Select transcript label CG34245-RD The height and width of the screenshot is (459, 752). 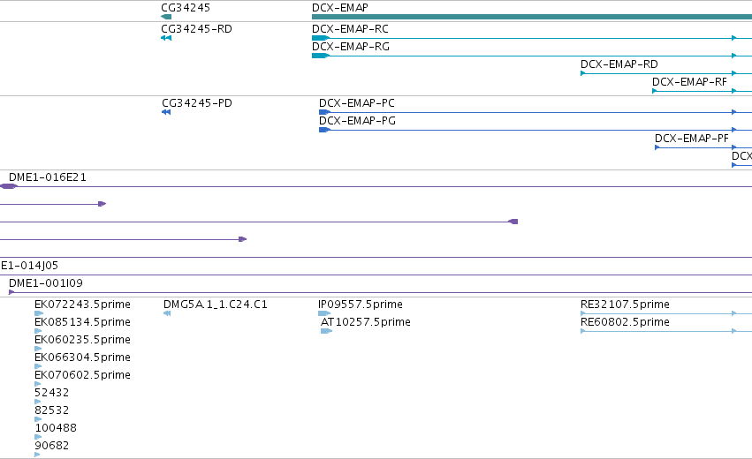pos(197,29)
